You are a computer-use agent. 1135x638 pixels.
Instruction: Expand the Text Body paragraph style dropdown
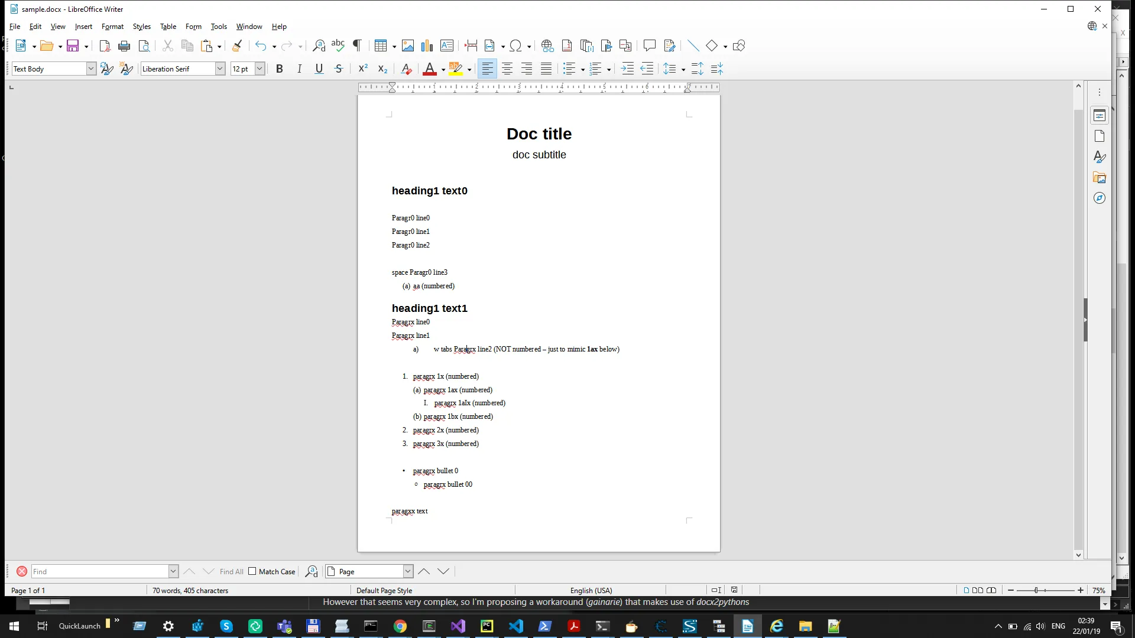[91, 69]
